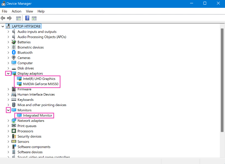Screen dimensions: 225x164
Task: Click the Show/Hide Action Pane toolbar icon
Action: [x=34, y=18]
